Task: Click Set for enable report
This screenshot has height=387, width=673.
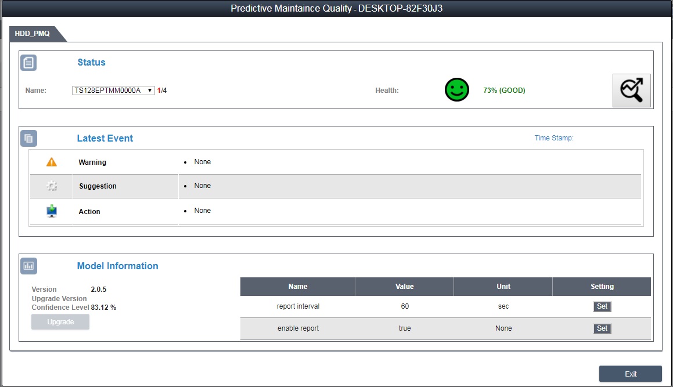Action: point(602,328)
